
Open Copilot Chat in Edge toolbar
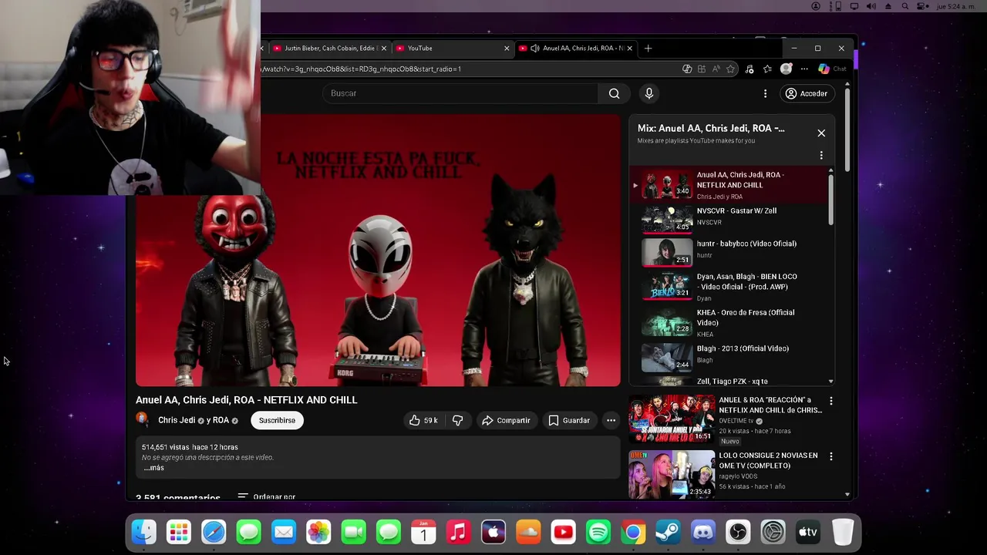(832, 69)
